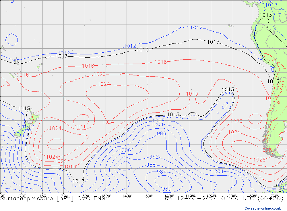Select the black 1013 label beside New Zealand
Viewport: 287px width, 211px height.
[24, 109]
